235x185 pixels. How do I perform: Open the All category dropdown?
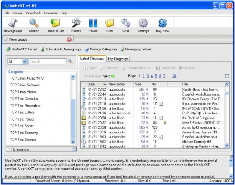[x=25, y=61]
